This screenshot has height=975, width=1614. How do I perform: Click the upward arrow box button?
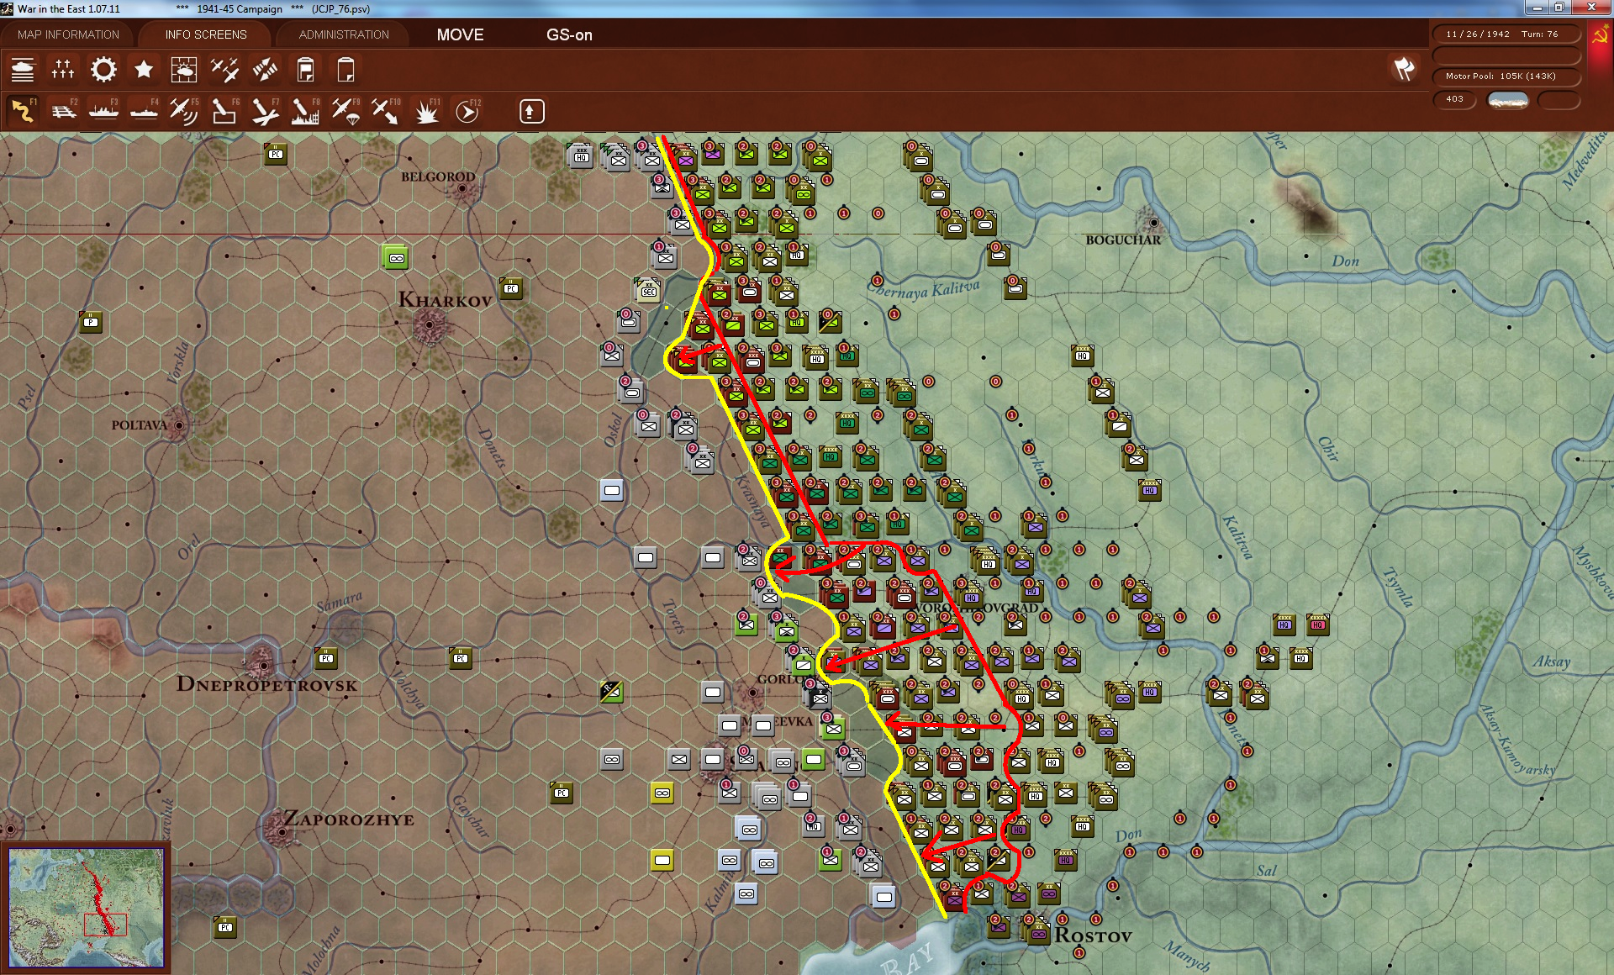point(531,111)
